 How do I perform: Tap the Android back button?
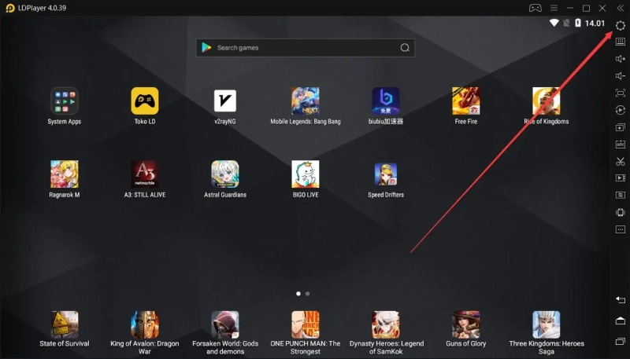(621, 300)
